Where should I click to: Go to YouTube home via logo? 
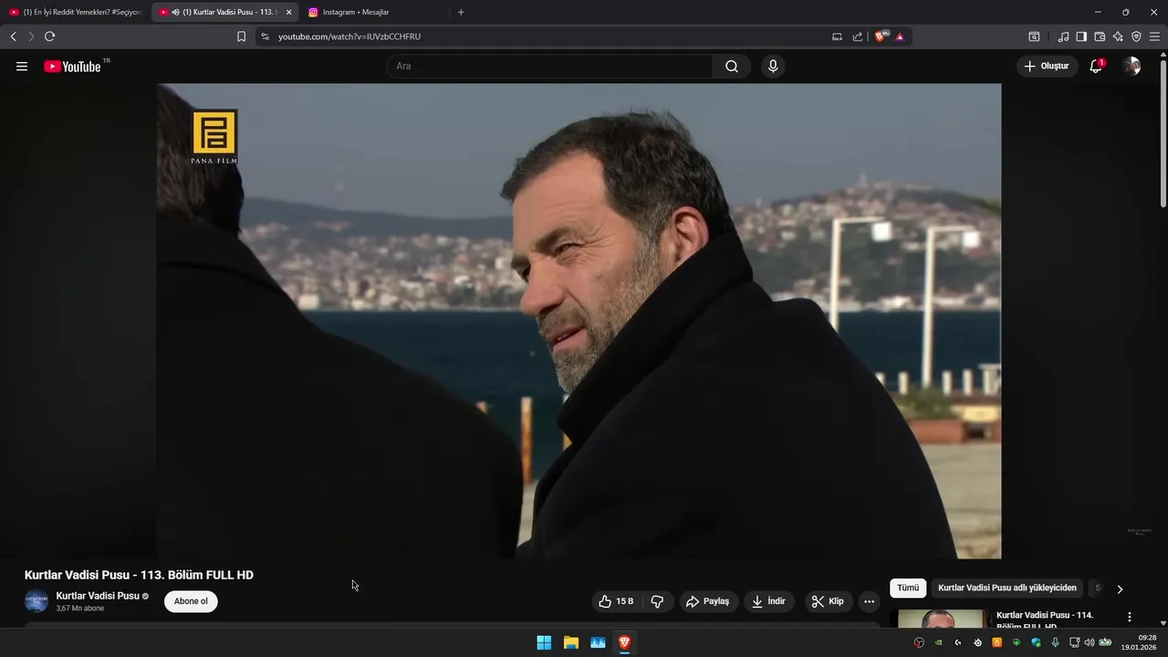click(72, 67)
